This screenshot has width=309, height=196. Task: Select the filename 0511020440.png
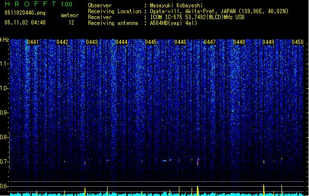(x=25, y=13)
